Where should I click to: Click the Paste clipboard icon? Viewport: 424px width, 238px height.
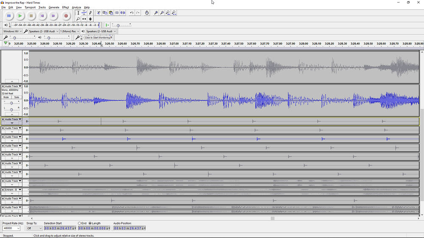tap(111, 13)
